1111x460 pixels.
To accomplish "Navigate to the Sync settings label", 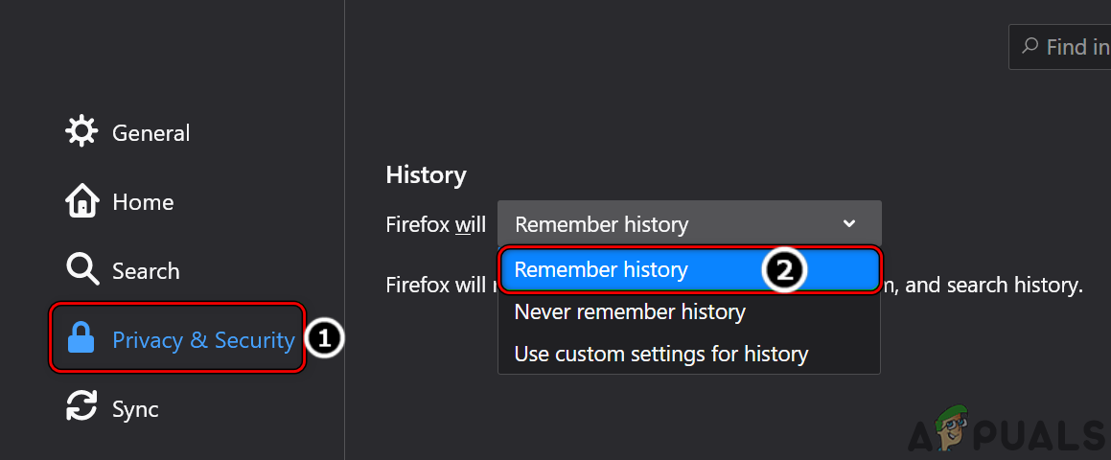I will (x=135, y=409).
